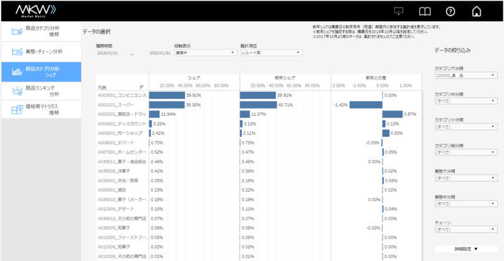Viewport: 504px width, 261px height.
Task: Click the コンビニエンス 39.91% share bar
Action: pyautogui.click(x=166, y=95)
